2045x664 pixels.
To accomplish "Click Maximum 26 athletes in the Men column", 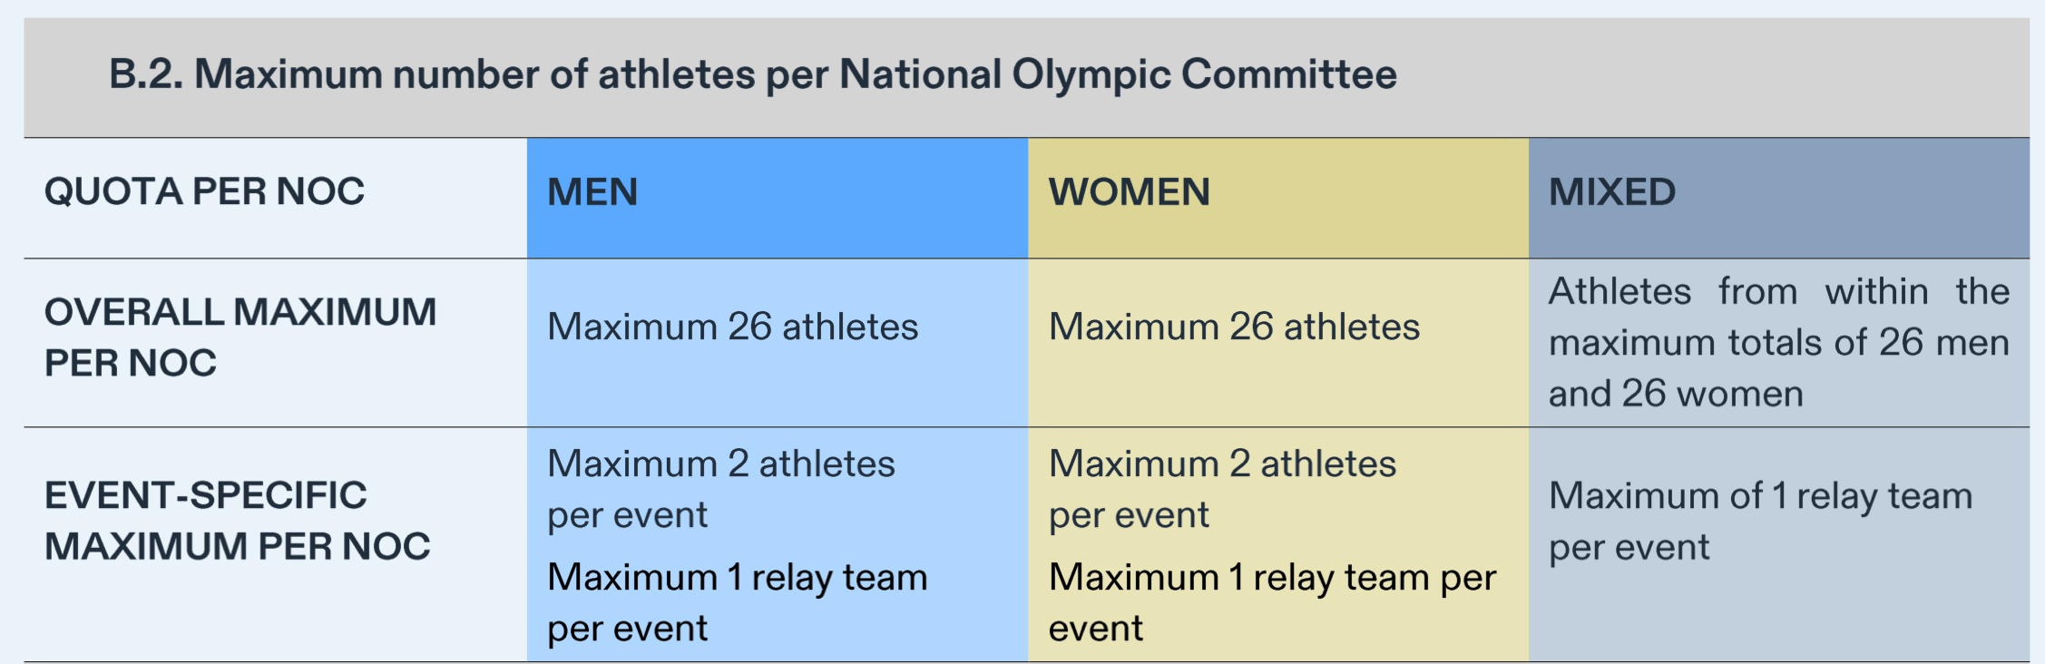I will (732, 327).
